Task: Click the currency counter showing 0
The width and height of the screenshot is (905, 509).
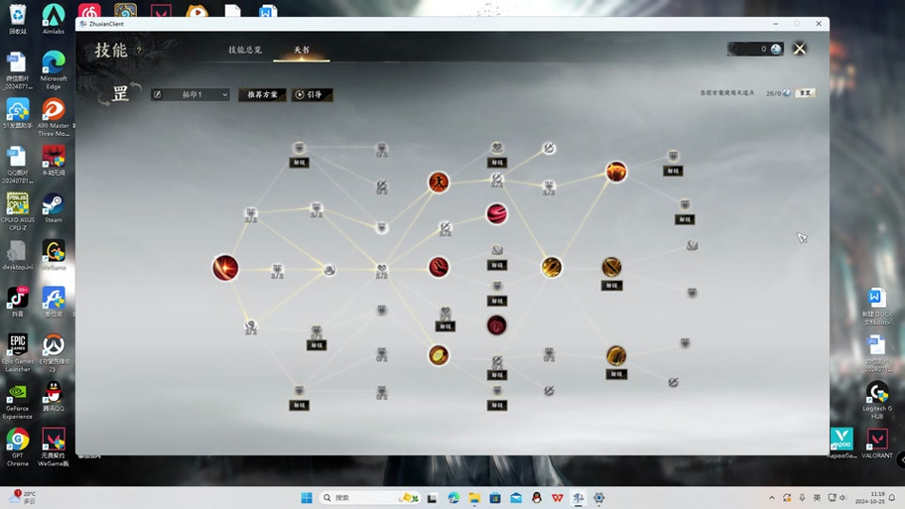Action: pos(756,49)
